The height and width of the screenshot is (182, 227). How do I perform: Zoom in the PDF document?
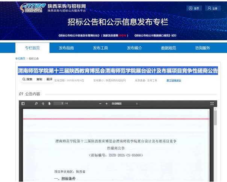106,103
